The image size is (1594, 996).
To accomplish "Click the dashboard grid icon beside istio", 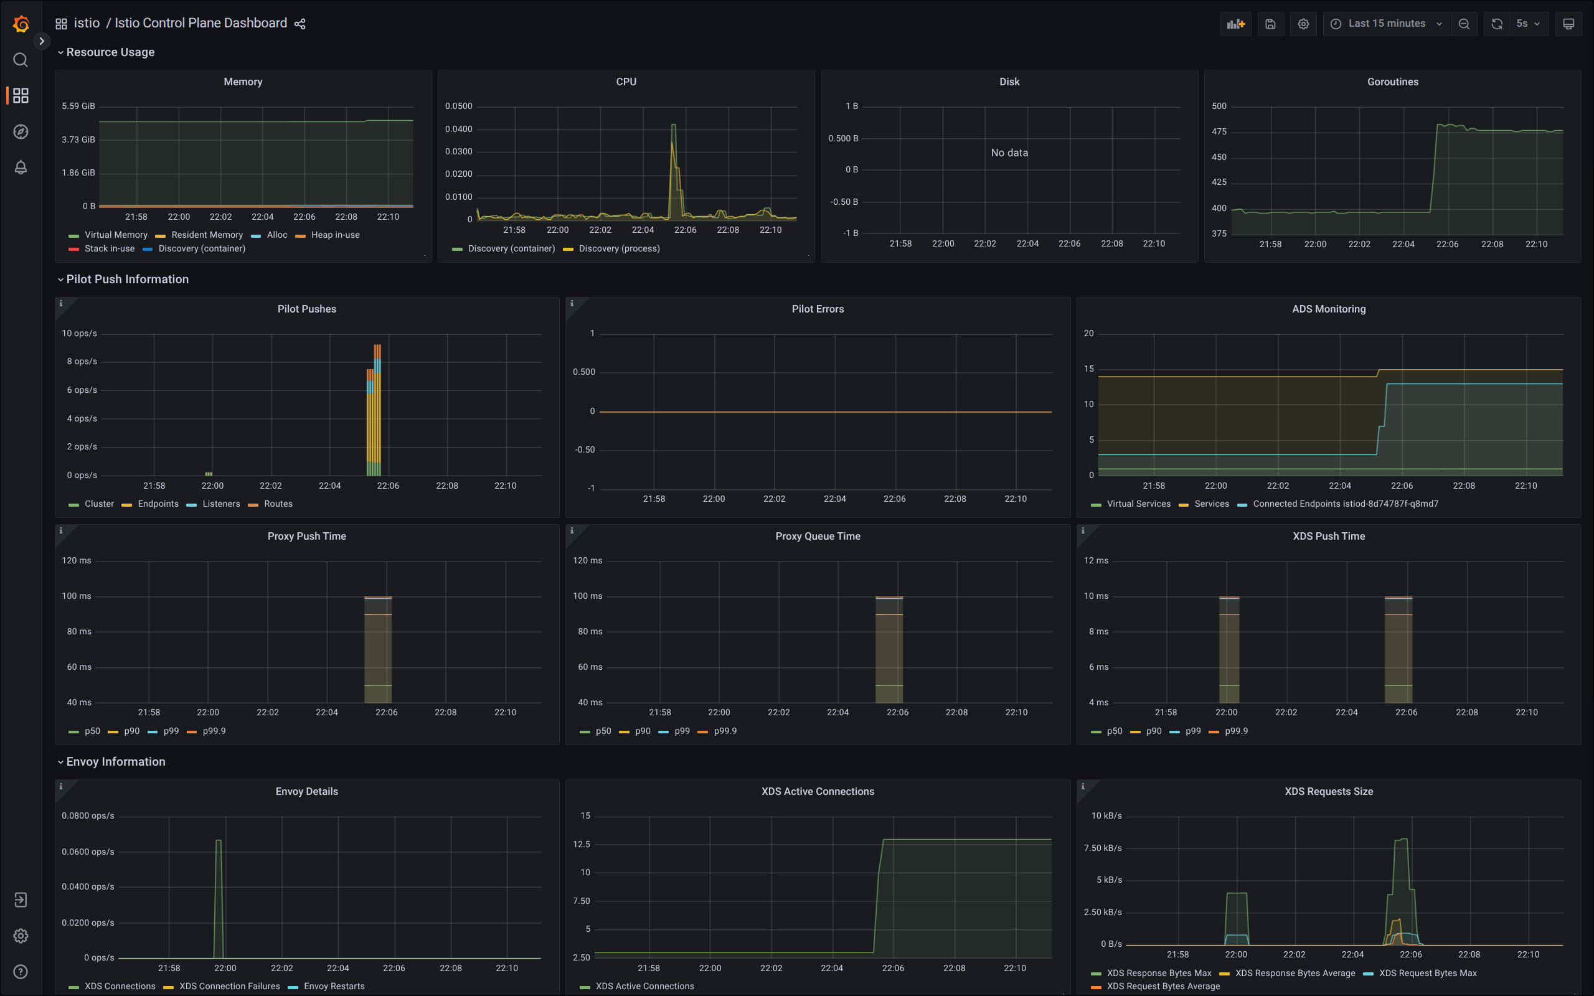I will 61,24.
